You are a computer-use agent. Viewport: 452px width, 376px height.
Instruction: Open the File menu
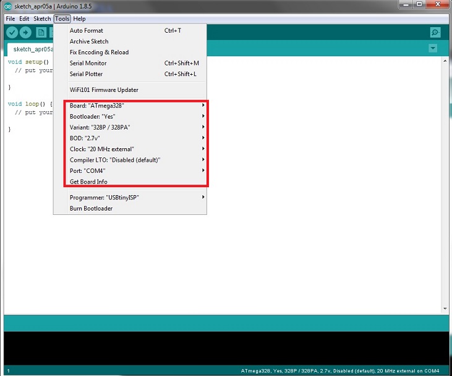point(10,19)
